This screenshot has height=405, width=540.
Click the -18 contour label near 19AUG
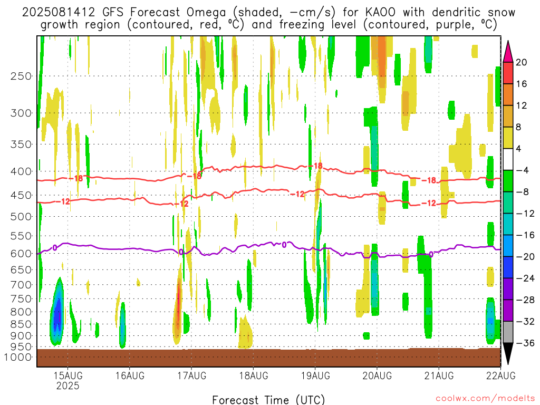click(x=315, y=166)
